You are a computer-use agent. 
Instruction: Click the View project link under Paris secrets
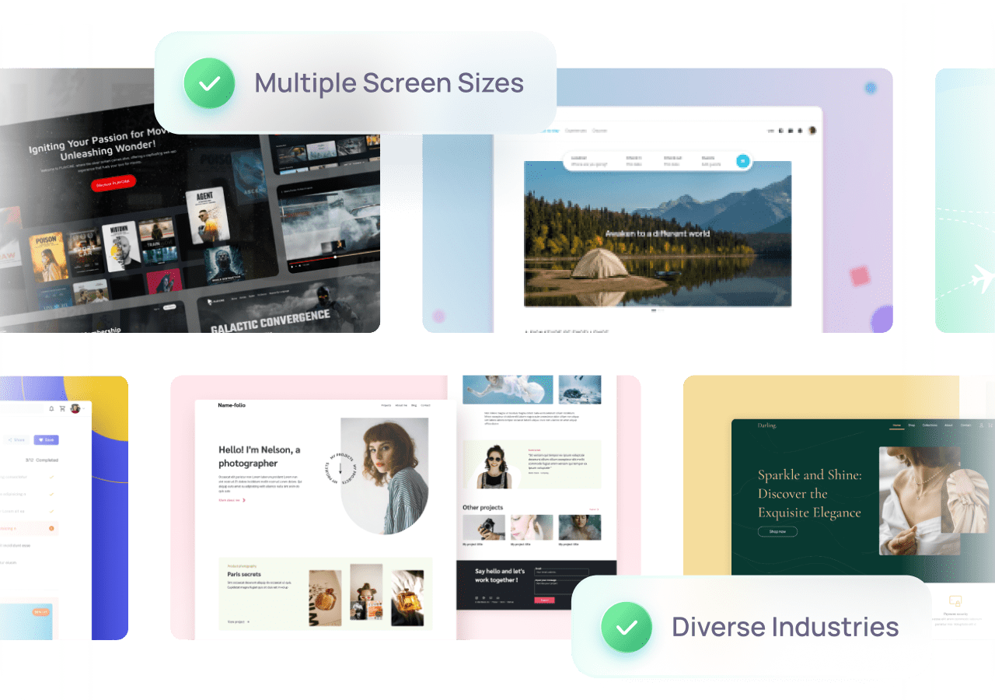point(239,621)
